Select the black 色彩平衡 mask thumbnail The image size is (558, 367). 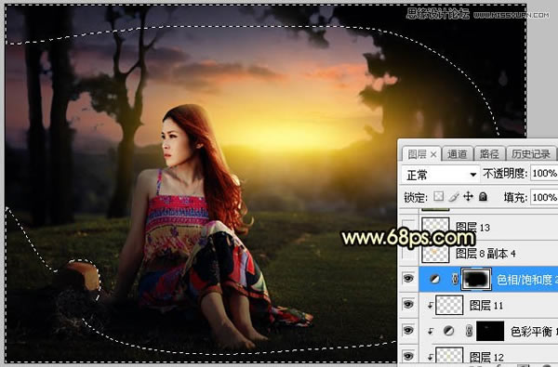[x=490, y=331]
